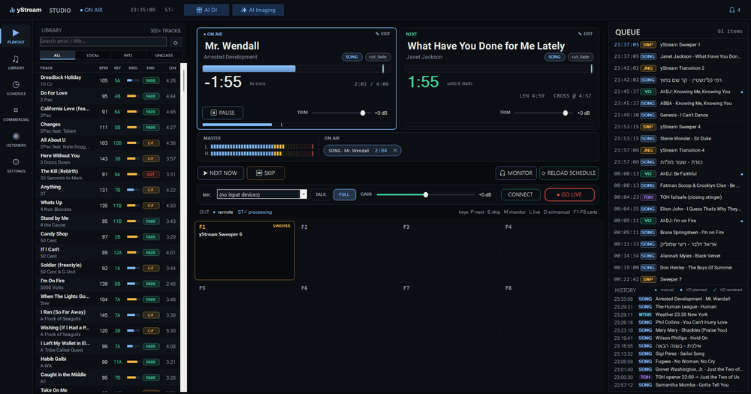This screenshot has width=751, height=394.
Task: Adjust the next deck TRIM slider
Action: [543, 113]
